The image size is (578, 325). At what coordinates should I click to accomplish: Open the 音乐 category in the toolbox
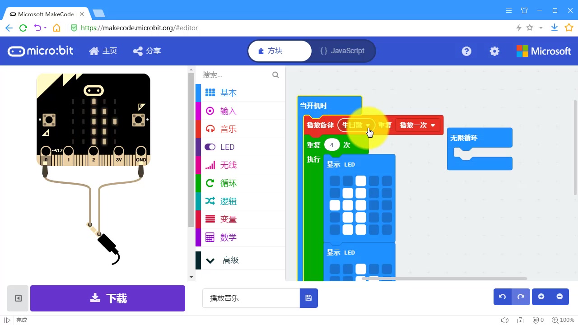click(x=228, y=129)
